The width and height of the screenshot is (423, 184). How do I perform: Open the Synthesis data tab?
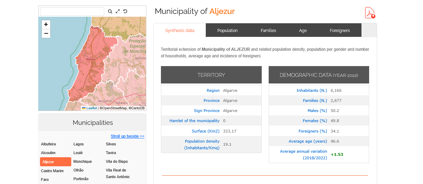[x=180, y=30]
